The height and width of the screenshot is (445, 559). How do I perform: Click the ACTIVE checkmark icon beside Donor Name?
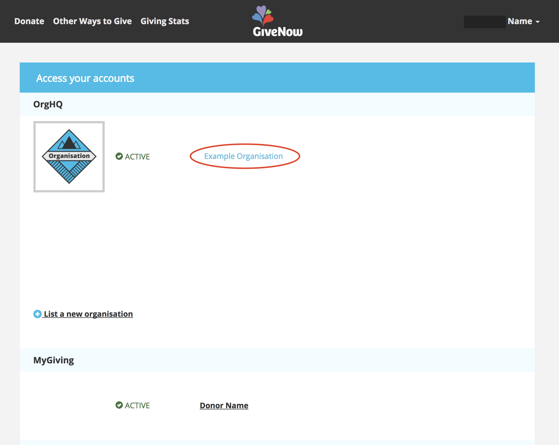coord(119,405)
